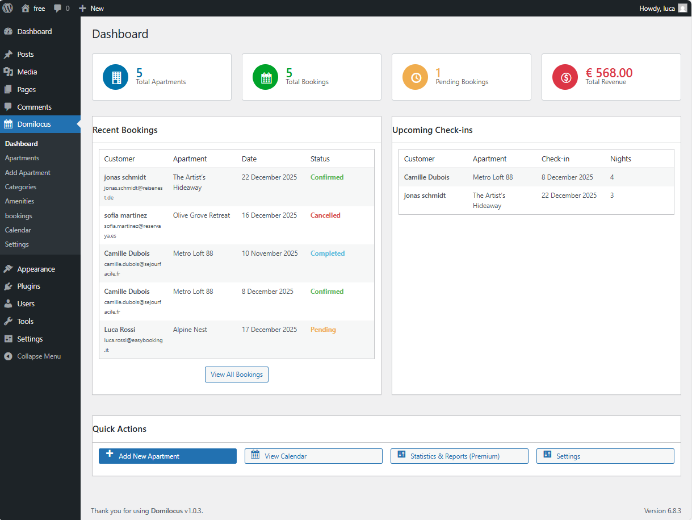Open Amenities in Domilocus menu

coord(20,201)
